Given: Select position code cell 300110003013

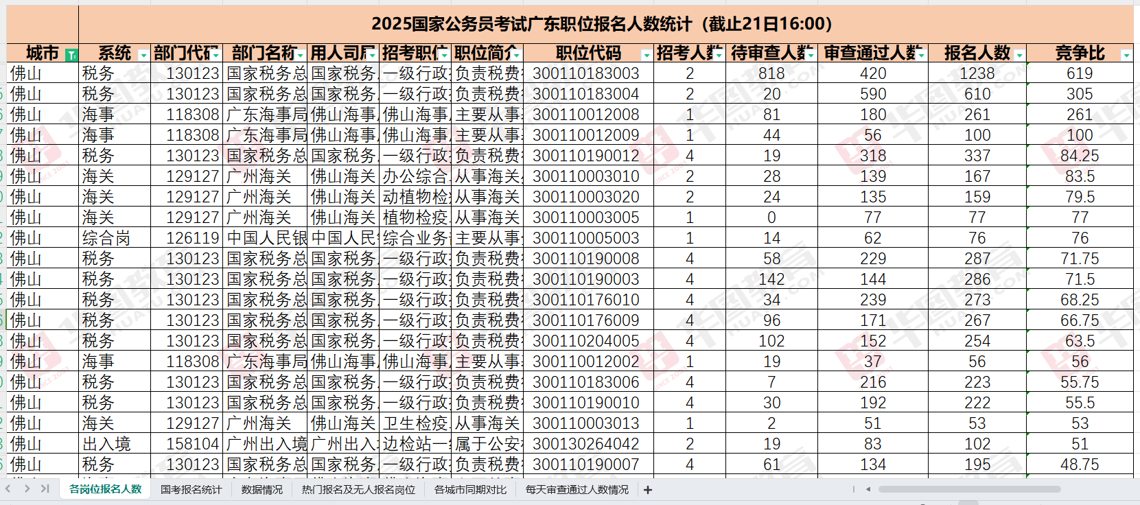Looking at the screenshot, I should tap(588, 423).
